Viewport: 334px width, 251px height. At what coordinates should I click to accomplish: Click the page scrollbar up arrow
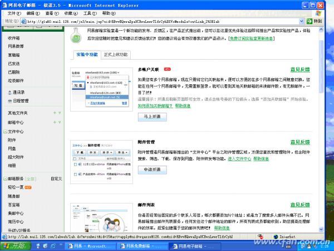[321, 30]
